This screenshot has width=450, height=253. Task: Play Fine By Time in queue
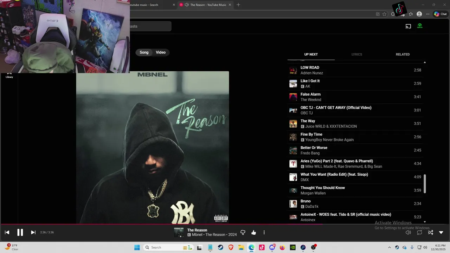[355, 137]
